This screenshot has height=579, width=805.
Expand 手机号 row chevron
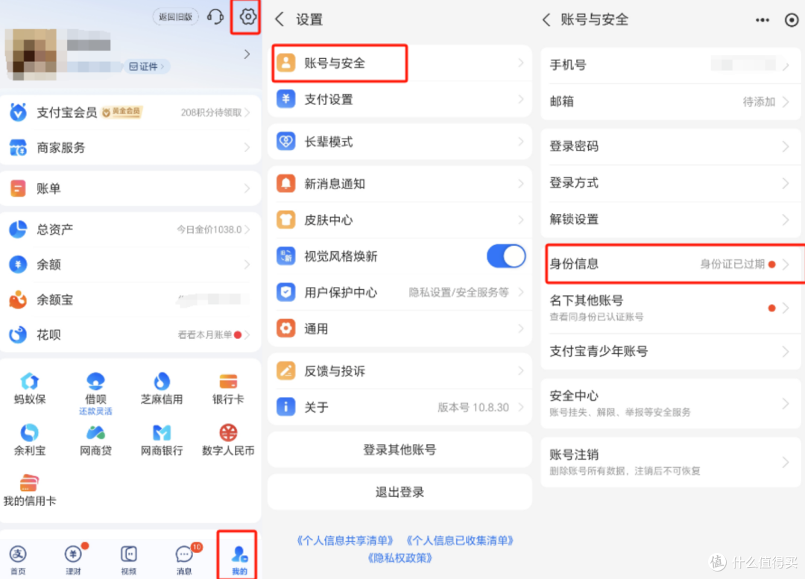(786, 65)
